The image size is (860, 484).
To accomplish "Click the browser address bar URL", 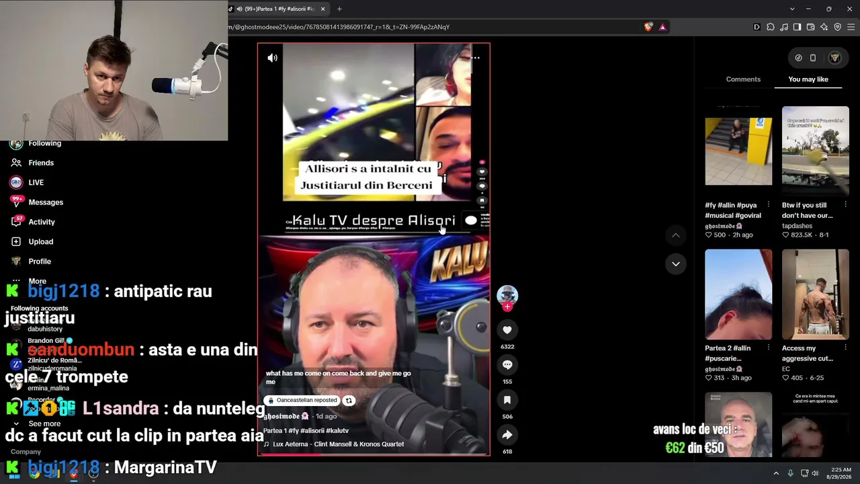I will click(339, 27).
